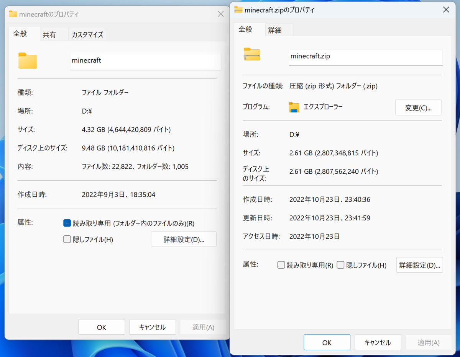Click 変更(C)... button to change program

418,108
